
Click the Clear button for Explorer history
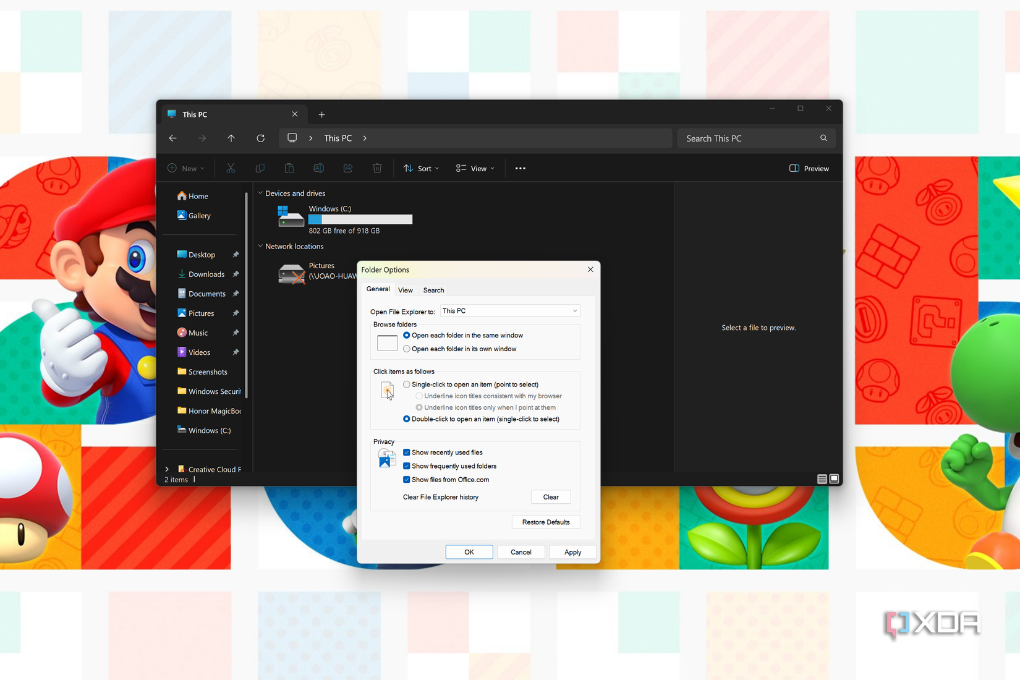(550, 497)
